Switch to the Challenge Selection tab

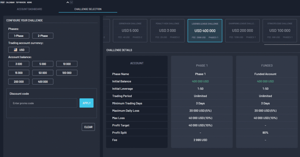click(x=88, y=9)
